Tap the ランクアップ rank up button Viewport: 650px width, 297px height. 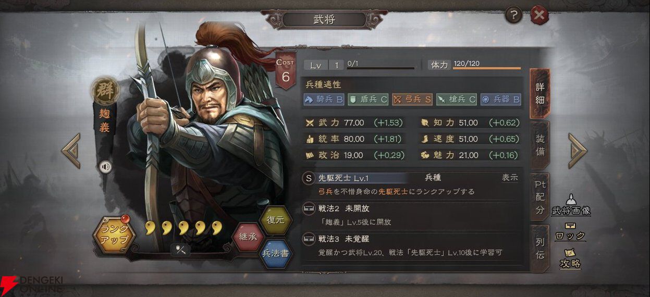coord(114,237)
